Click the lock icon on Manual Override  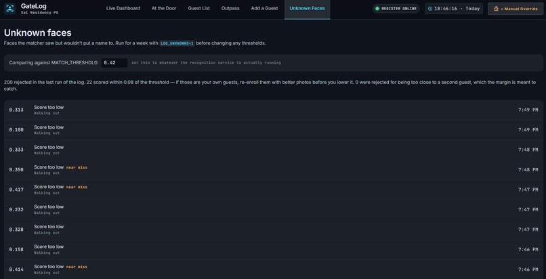pos(496,9)
